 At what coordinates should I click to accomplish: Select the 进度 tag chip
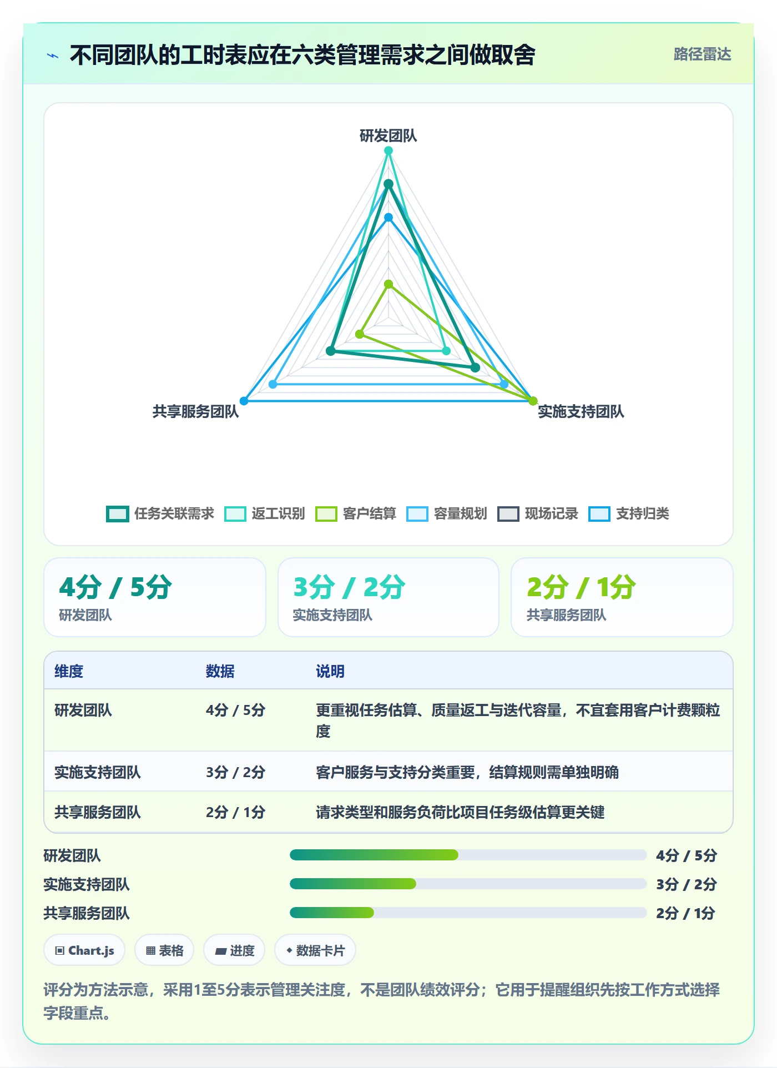point(234,950)
